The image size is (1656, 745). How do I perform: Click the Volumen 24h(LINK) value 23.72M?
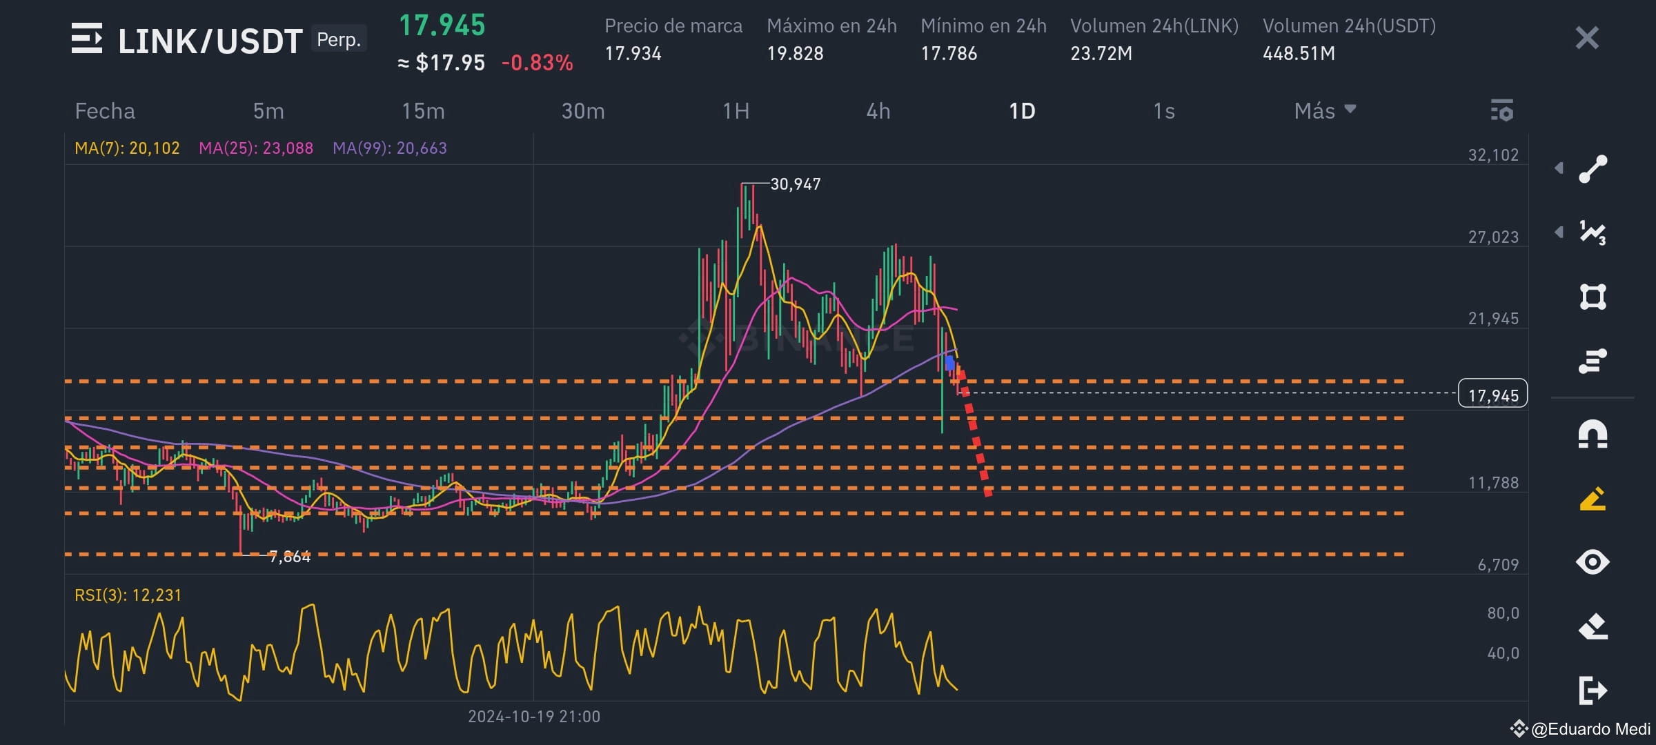tap(1101, 54)
